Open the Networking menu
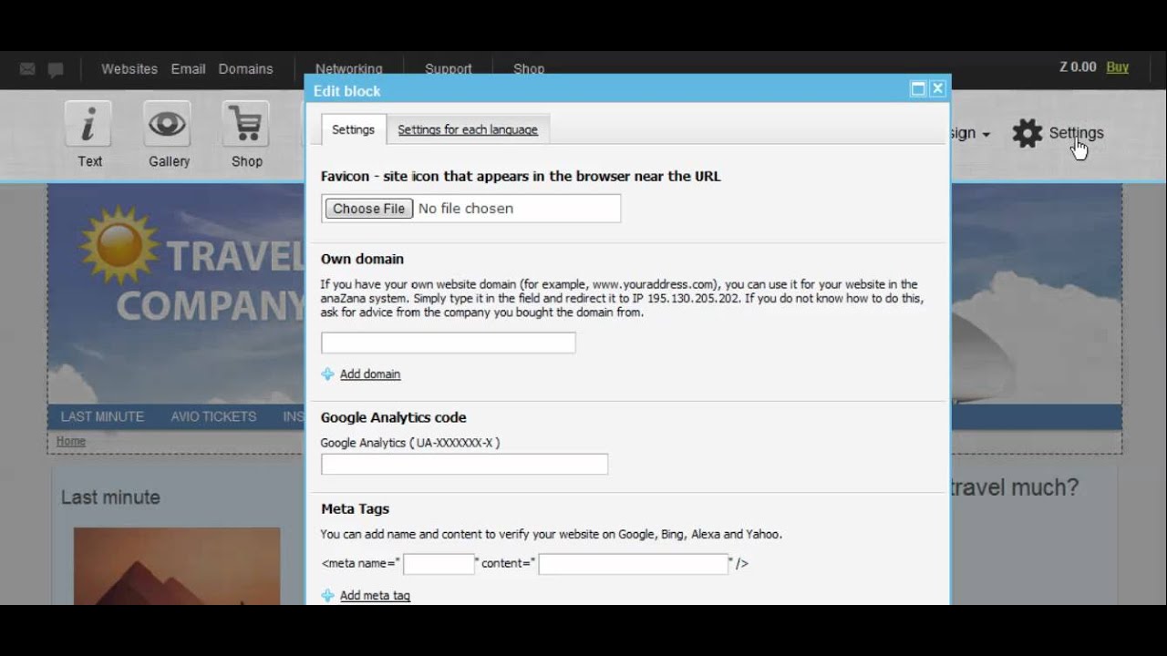The height and width of the screenshot is (656, 1167). point(348,68)
